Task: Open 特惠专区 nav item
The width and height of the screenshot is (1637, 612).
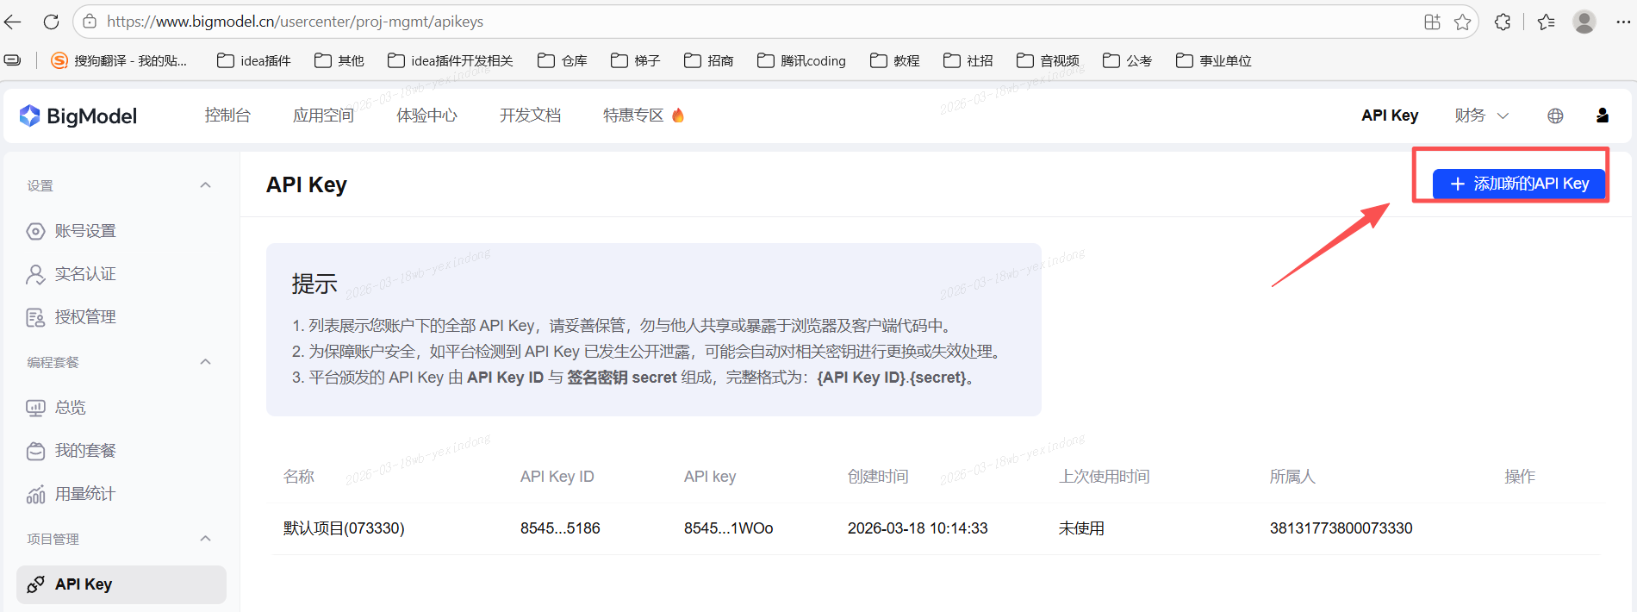Action: click(x=644, y=116)
